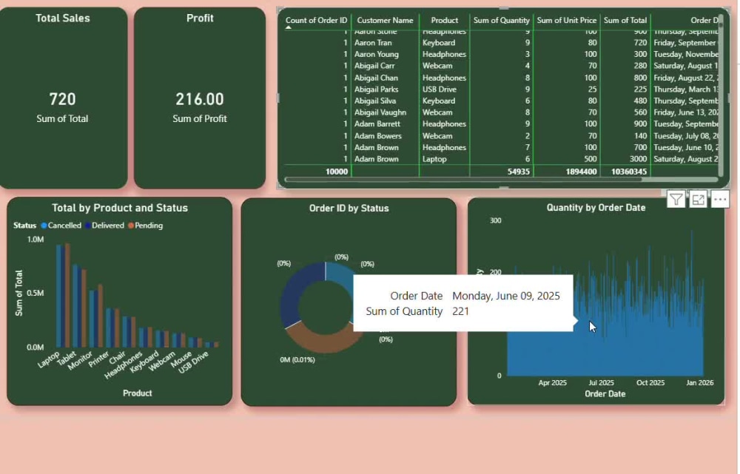Select the Adam Barrett customer cell
740x474 pixels.
pyautogui.click(x=377, y=124)
